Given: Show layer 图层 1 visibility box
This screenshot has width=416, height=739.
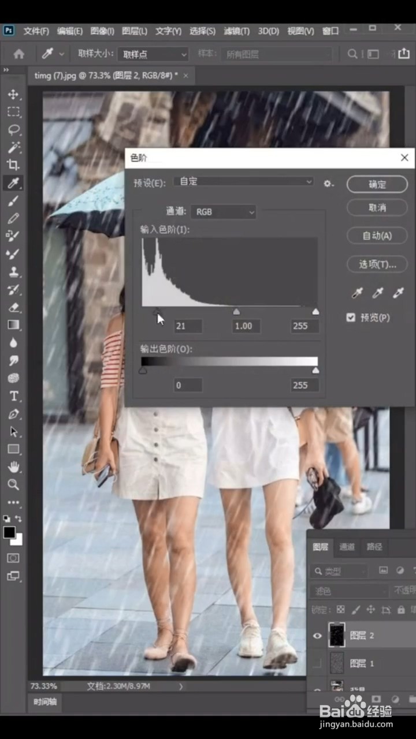Looking at the screenshot, I should (x=317, y=664).
